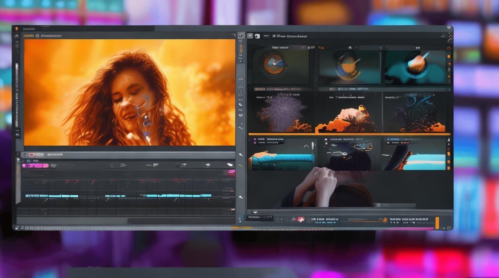
Task: Toggle the small square box in the media panel header
Action: (250, 36)
